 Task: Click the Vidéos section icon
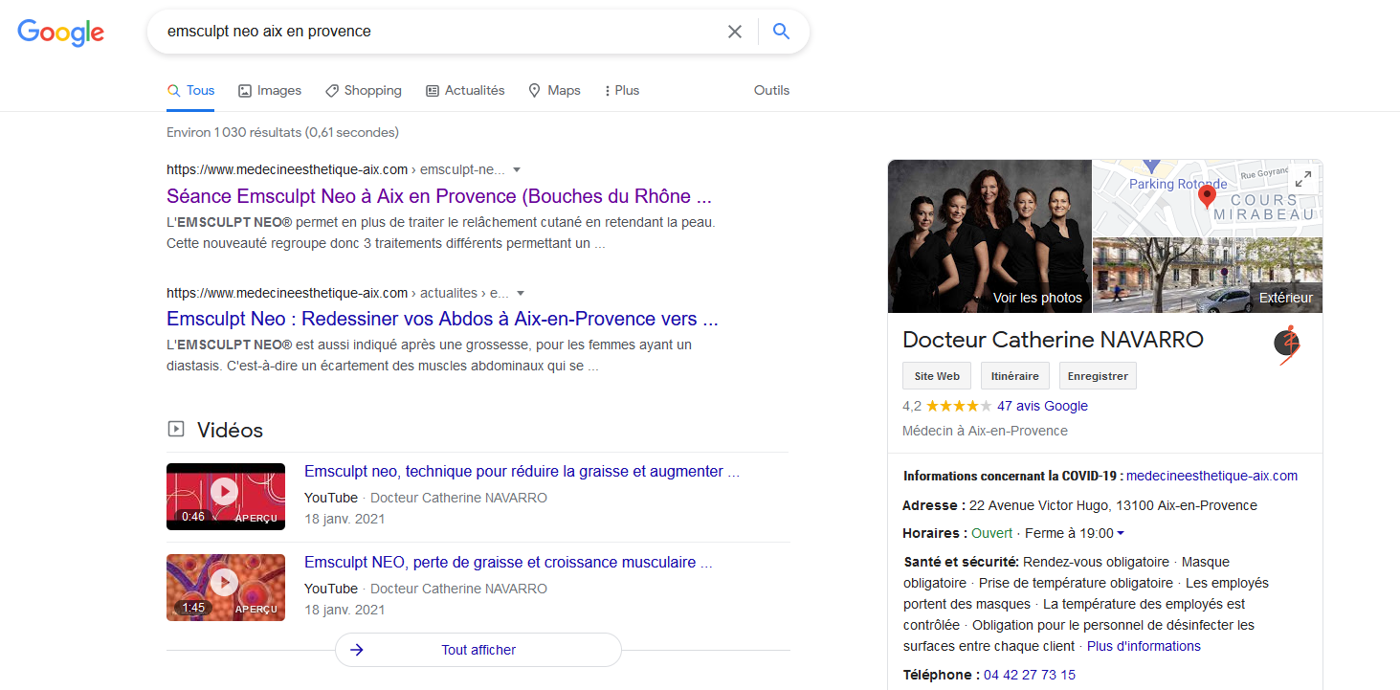176,430
